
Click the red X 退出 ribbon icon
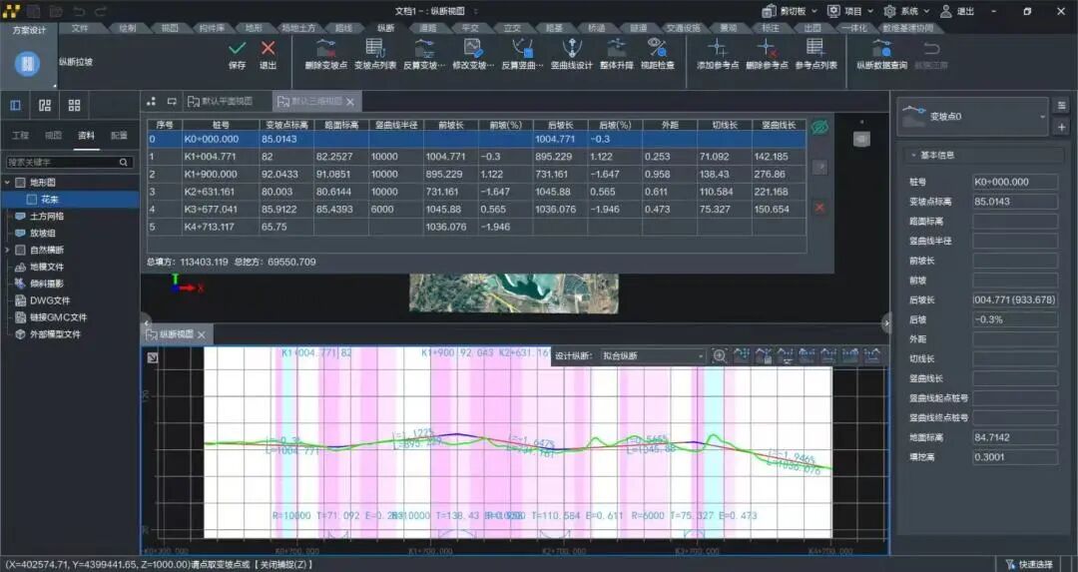pyautogui.click(x=269, y=48)
